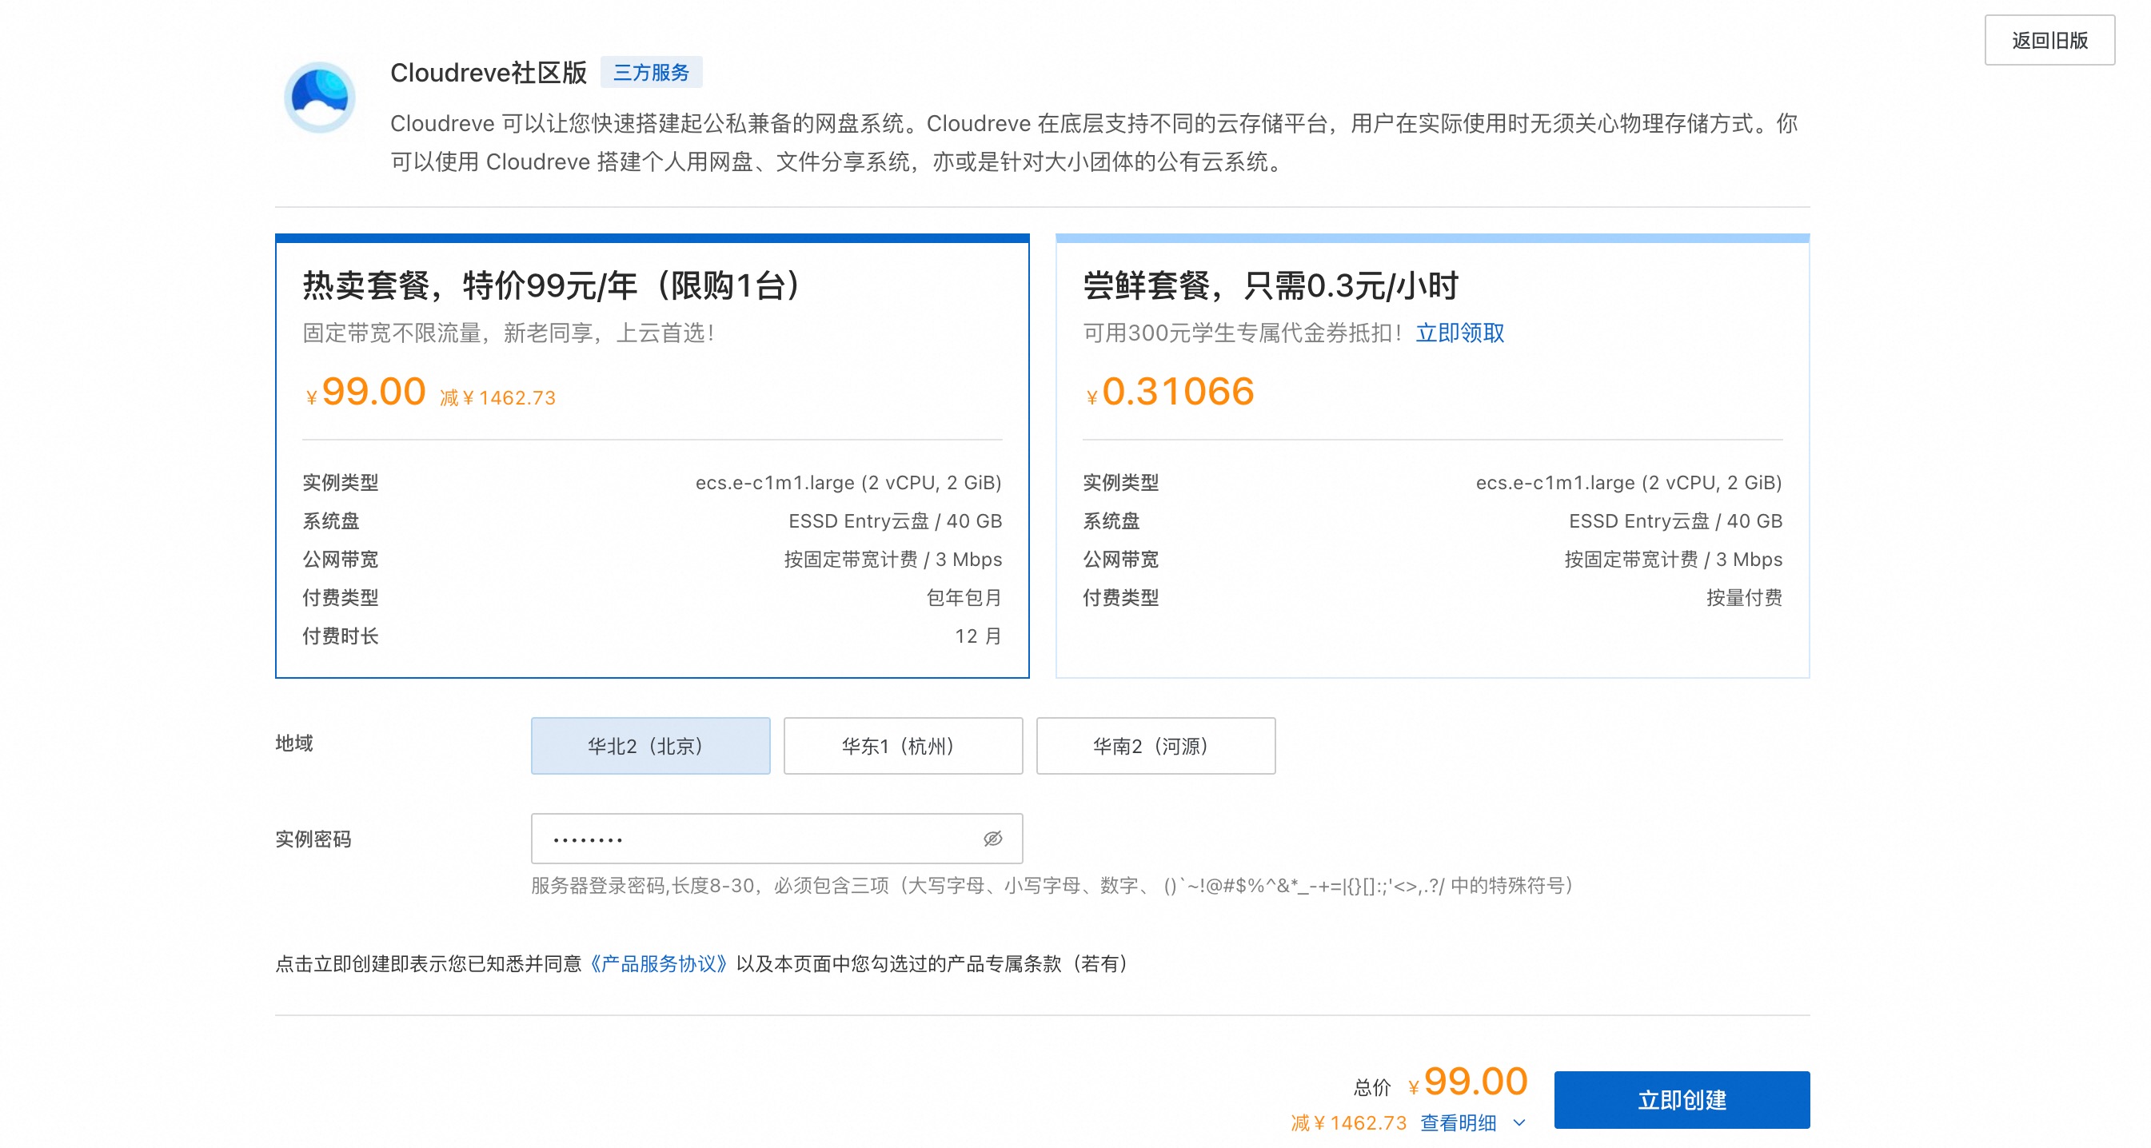Toggle password visibility eye icon
2151x1148 pixels.
coord(992,839)
